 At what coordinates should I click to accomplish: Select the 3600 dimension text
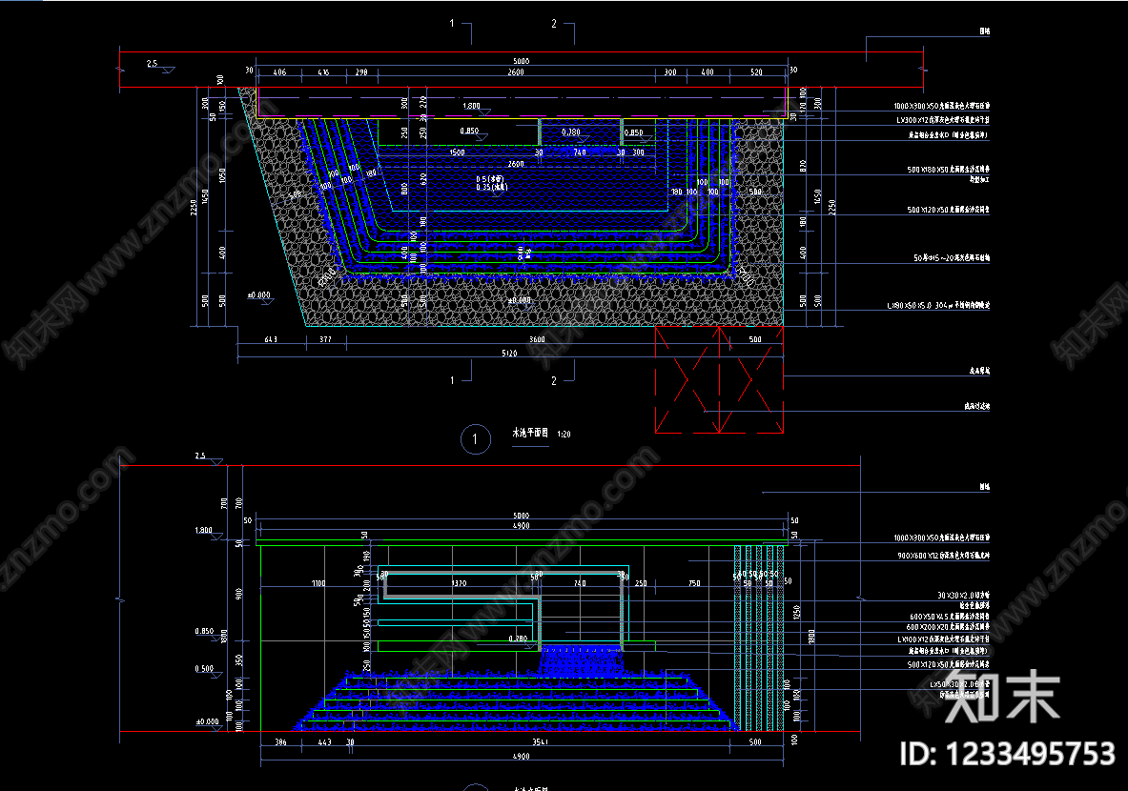(x=537, y=339)
